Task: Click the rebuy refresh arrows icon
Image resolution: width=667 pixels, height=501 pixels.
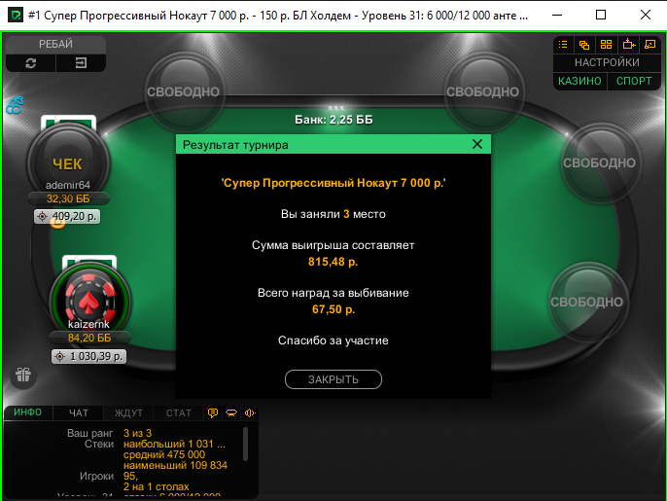Action: point(31,63)
